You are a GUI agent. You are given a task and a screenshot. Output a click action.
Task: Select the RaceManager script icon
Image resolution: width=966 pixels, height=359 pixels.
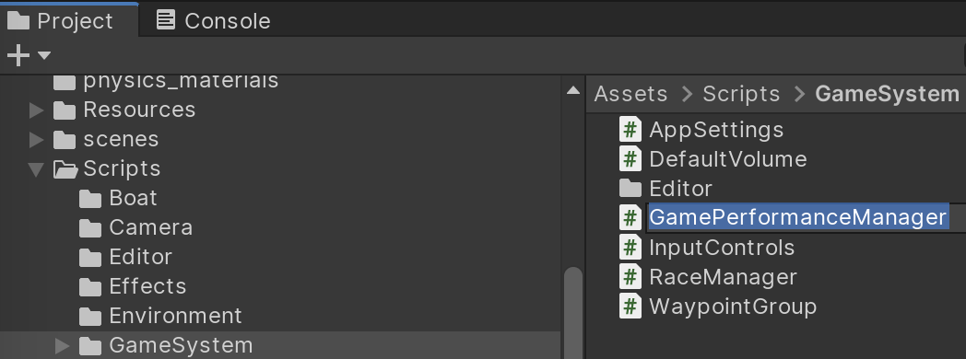click(x=630, y=277)
